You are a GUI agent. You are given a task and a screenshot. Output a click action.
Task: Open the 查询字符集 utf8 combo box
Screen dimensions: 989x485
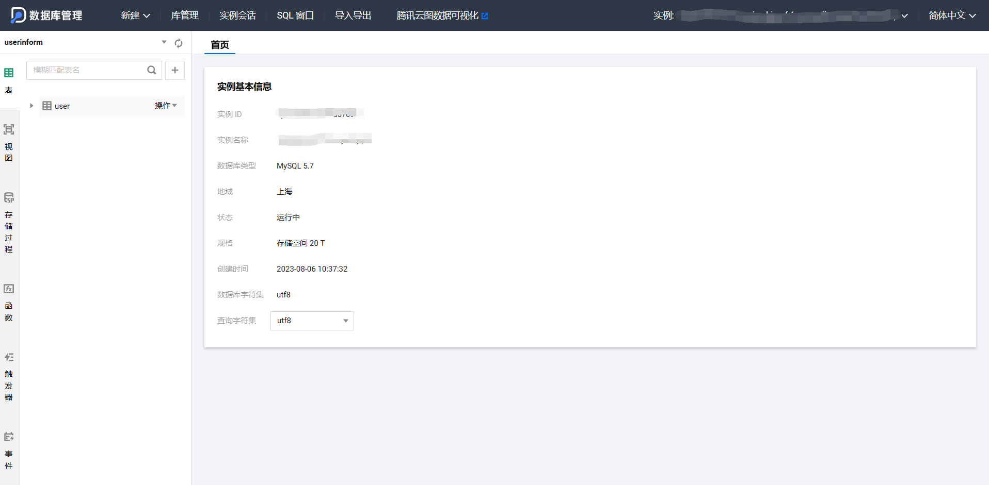312,321
